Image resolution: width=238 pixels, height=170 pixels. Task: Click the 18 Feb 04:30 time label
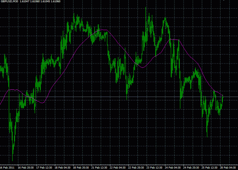[x=62, y=168]
